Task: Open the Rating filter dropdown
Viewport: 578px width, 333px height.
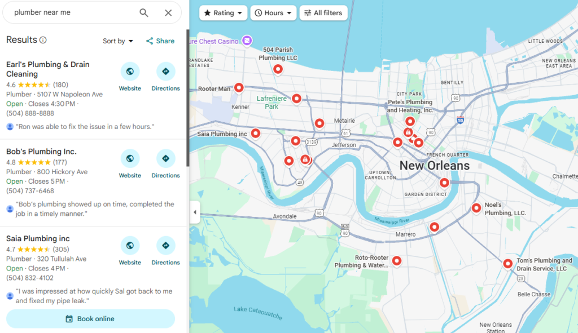Action: (x=224, y=13)
